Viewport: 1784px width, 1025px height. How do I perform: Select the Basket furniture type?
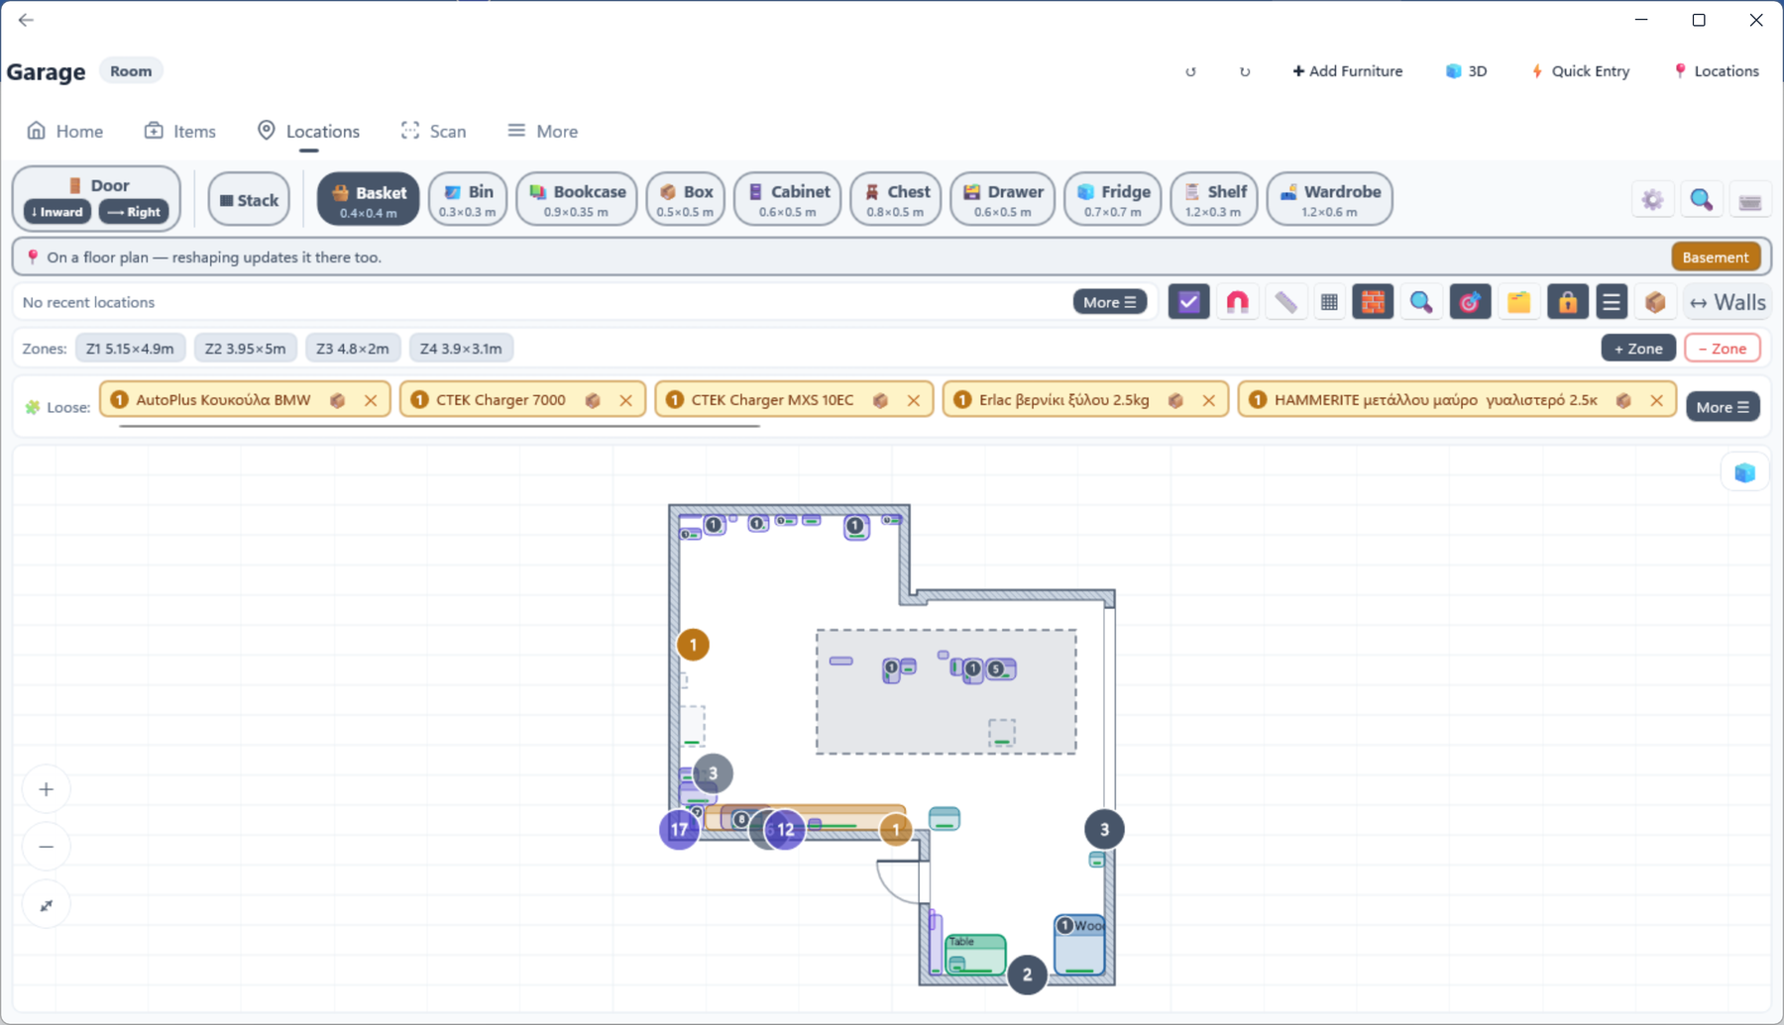point(368,200)
